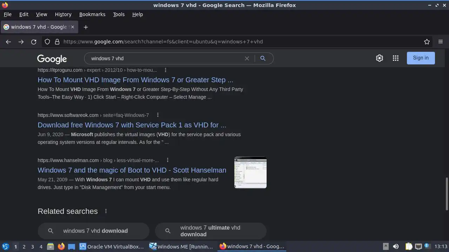449x252 pixels.
Task: Click show desktop icon in taskbar
Action: click(72, 246)
